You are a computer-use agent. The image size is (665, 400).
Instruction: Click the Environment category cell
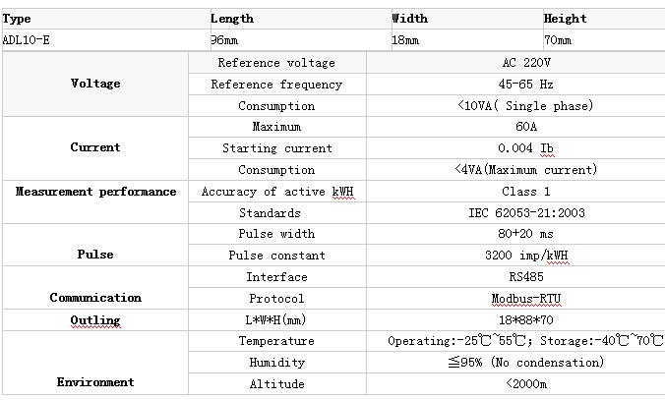click(x=95, y=381)
